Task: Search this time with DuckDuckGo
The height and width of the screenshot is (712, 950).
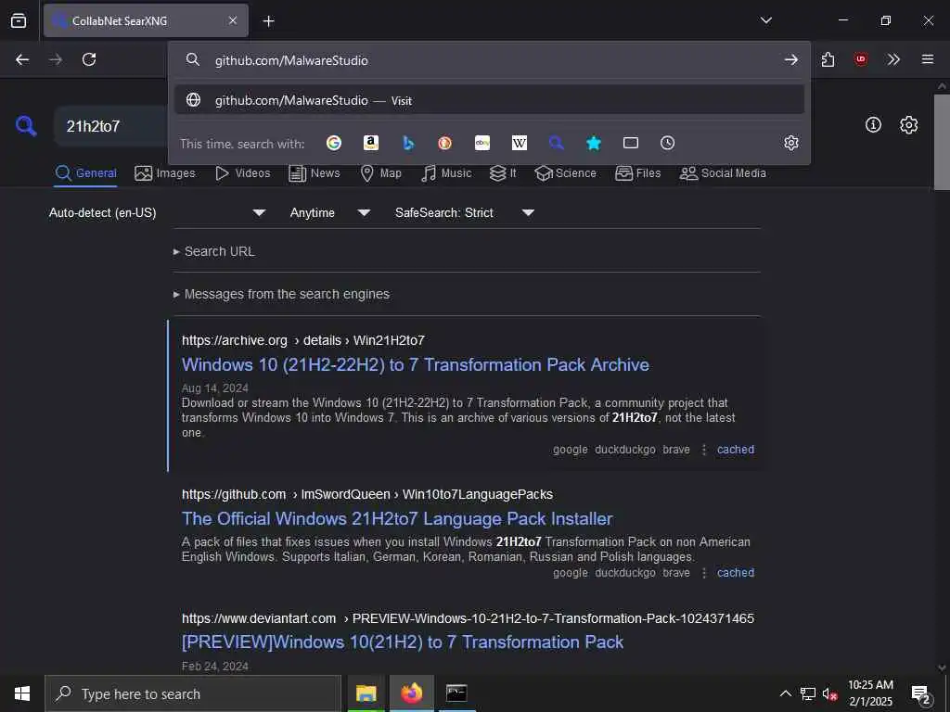Action: (x=444, y=143)
